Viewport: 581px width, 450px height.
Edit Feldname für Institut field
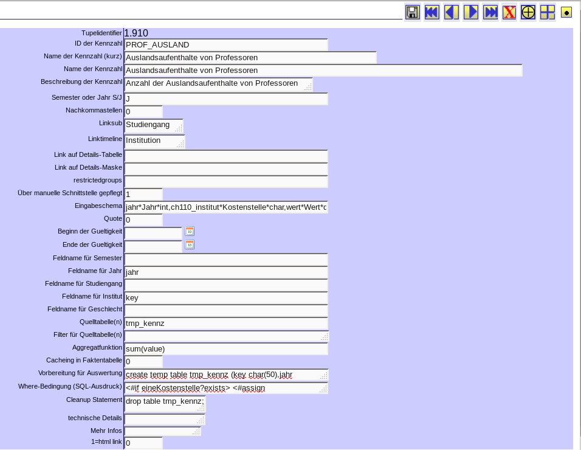pyautogui.click(x=226, y=297)
